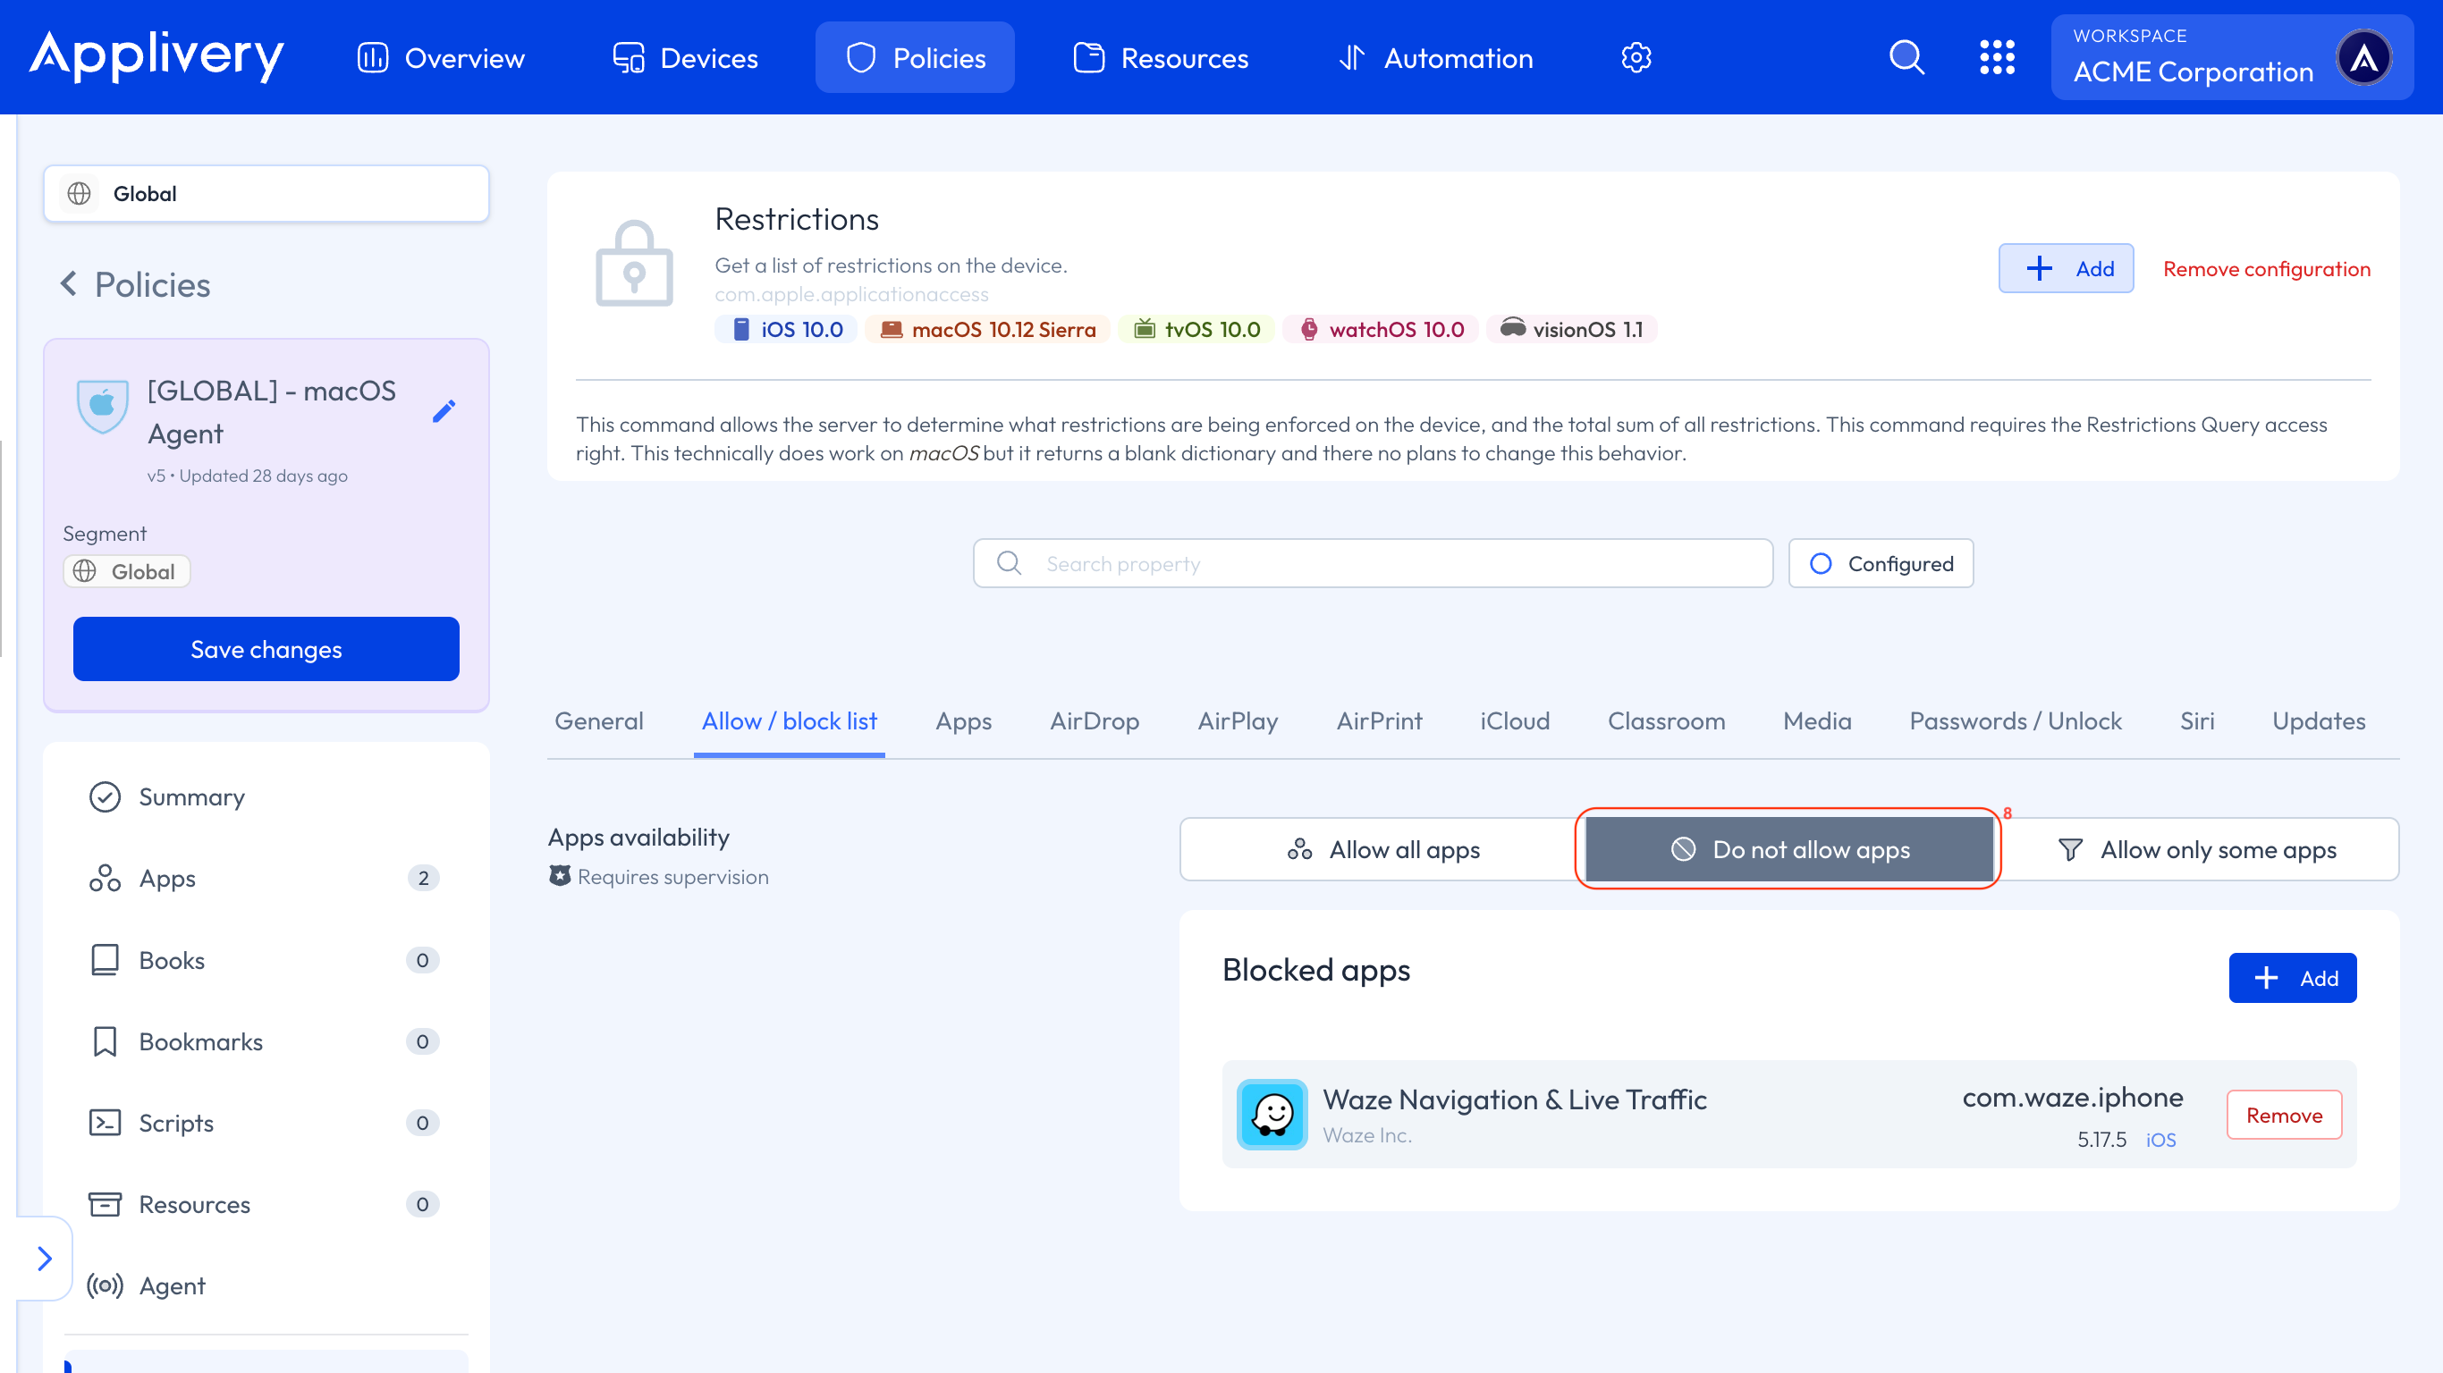Click the ACME Corporation workspace avatar

click(x=2363, y=58)
